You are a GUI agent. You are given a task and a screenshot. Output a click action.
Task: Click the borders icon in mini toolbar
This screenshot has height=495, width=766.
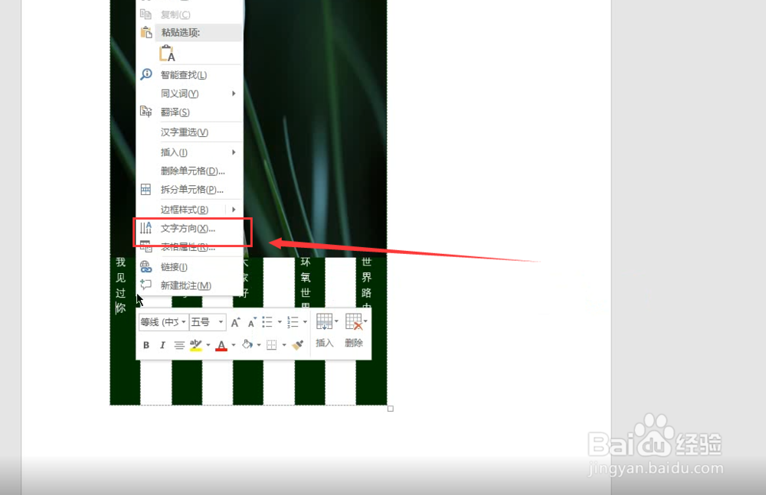[x=272, y=345]
